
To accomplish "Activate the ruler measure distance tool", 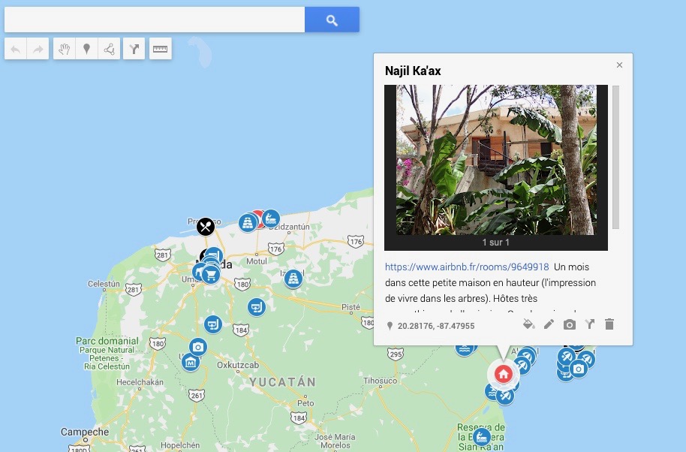I will [x=160, y=49].
